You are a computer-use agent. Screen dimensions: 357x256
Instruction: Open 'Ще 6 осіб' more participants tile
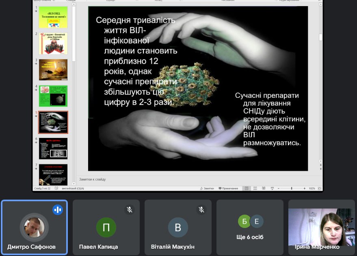250,227
